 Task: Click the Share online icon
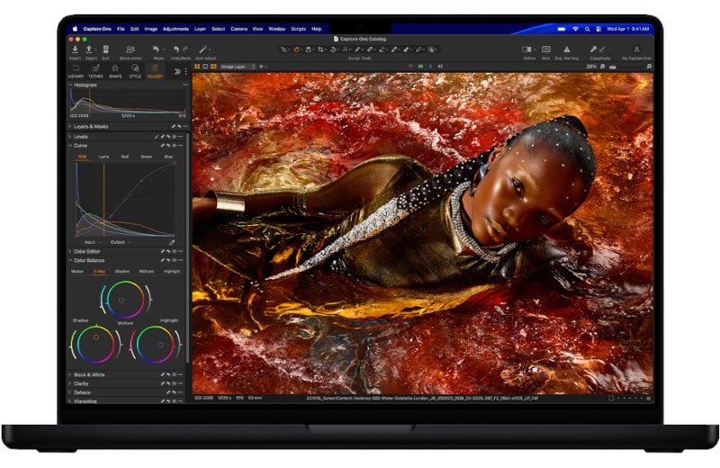(x=130, y=49)
